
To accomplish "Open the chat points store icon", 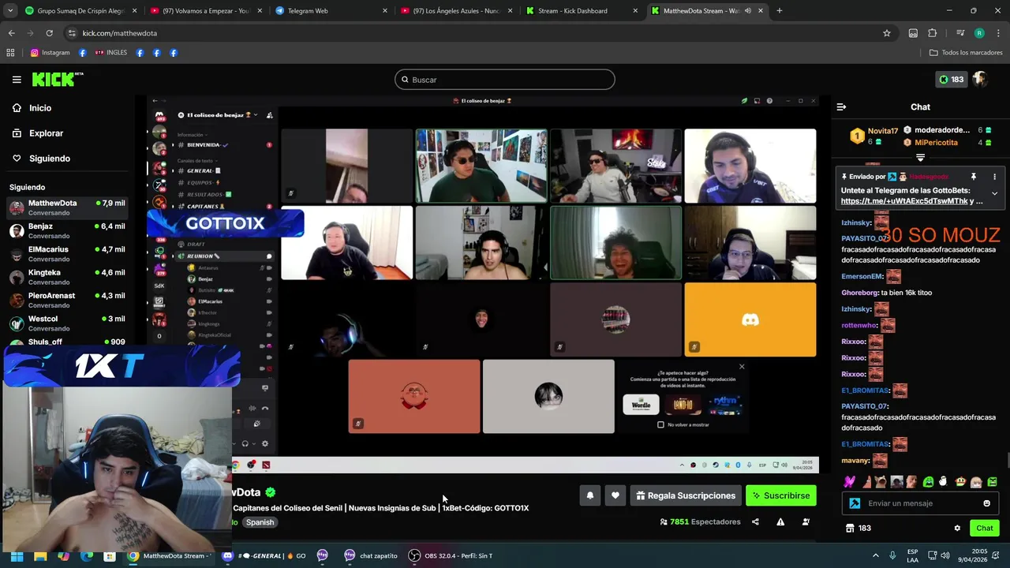I will click(x=850, y=529).
